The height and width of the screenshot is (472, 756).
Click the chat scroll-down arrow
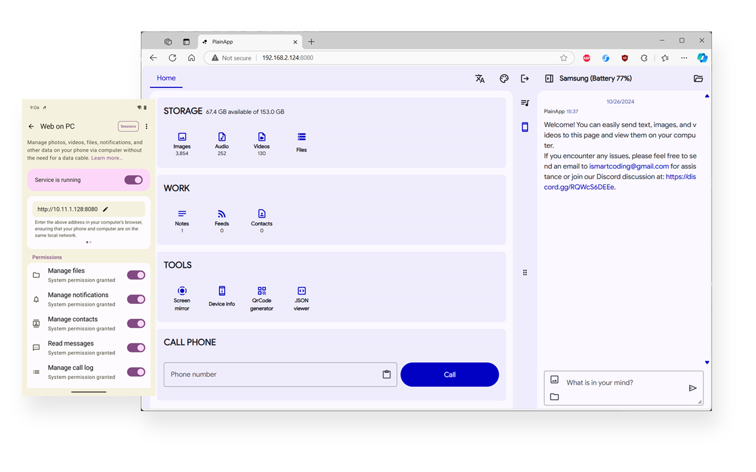coord(707,362)
